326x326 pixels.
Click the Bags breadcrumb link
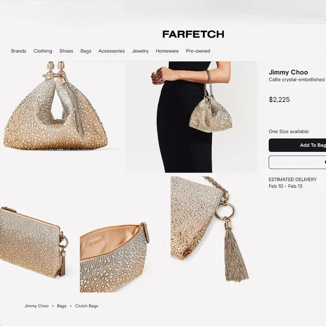pos(62,306)
